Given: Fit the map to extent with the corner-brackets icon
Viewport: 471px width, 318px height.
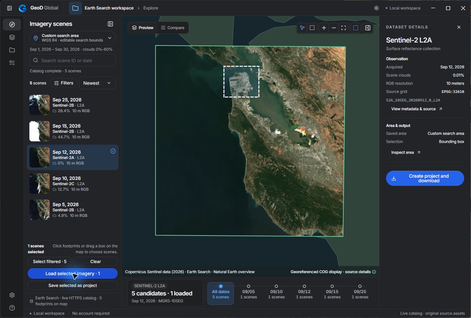Looking at the screenshot, I should 344,28.
